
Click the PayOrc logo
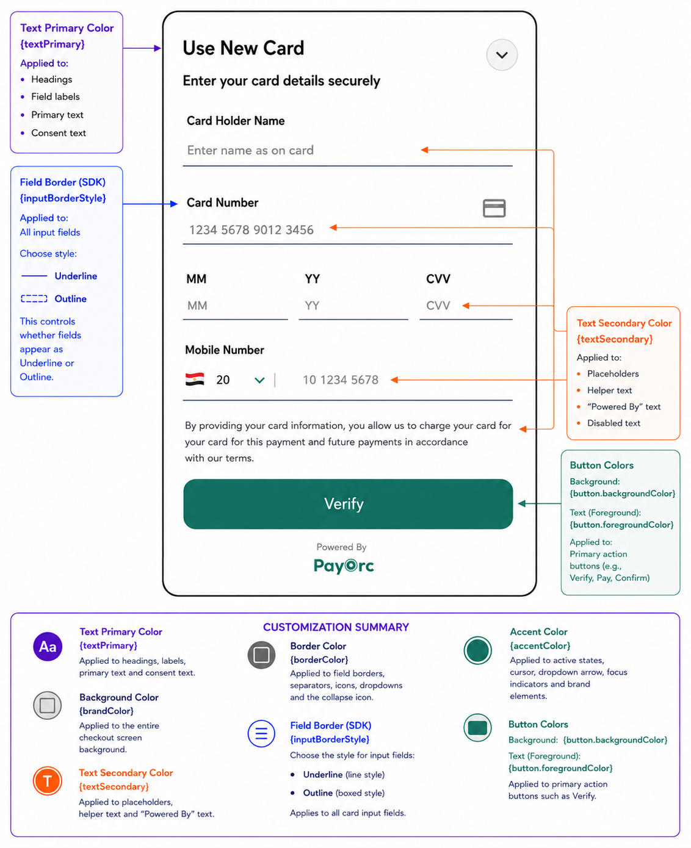344,566
